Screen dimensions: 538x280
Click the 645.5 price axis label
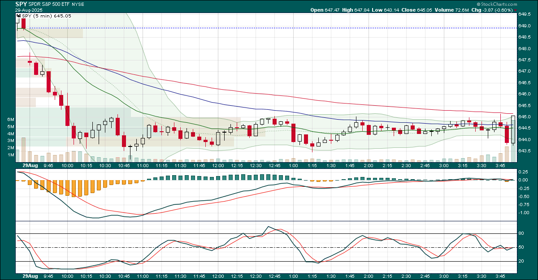pyautogui.click(x=525, y=106)
